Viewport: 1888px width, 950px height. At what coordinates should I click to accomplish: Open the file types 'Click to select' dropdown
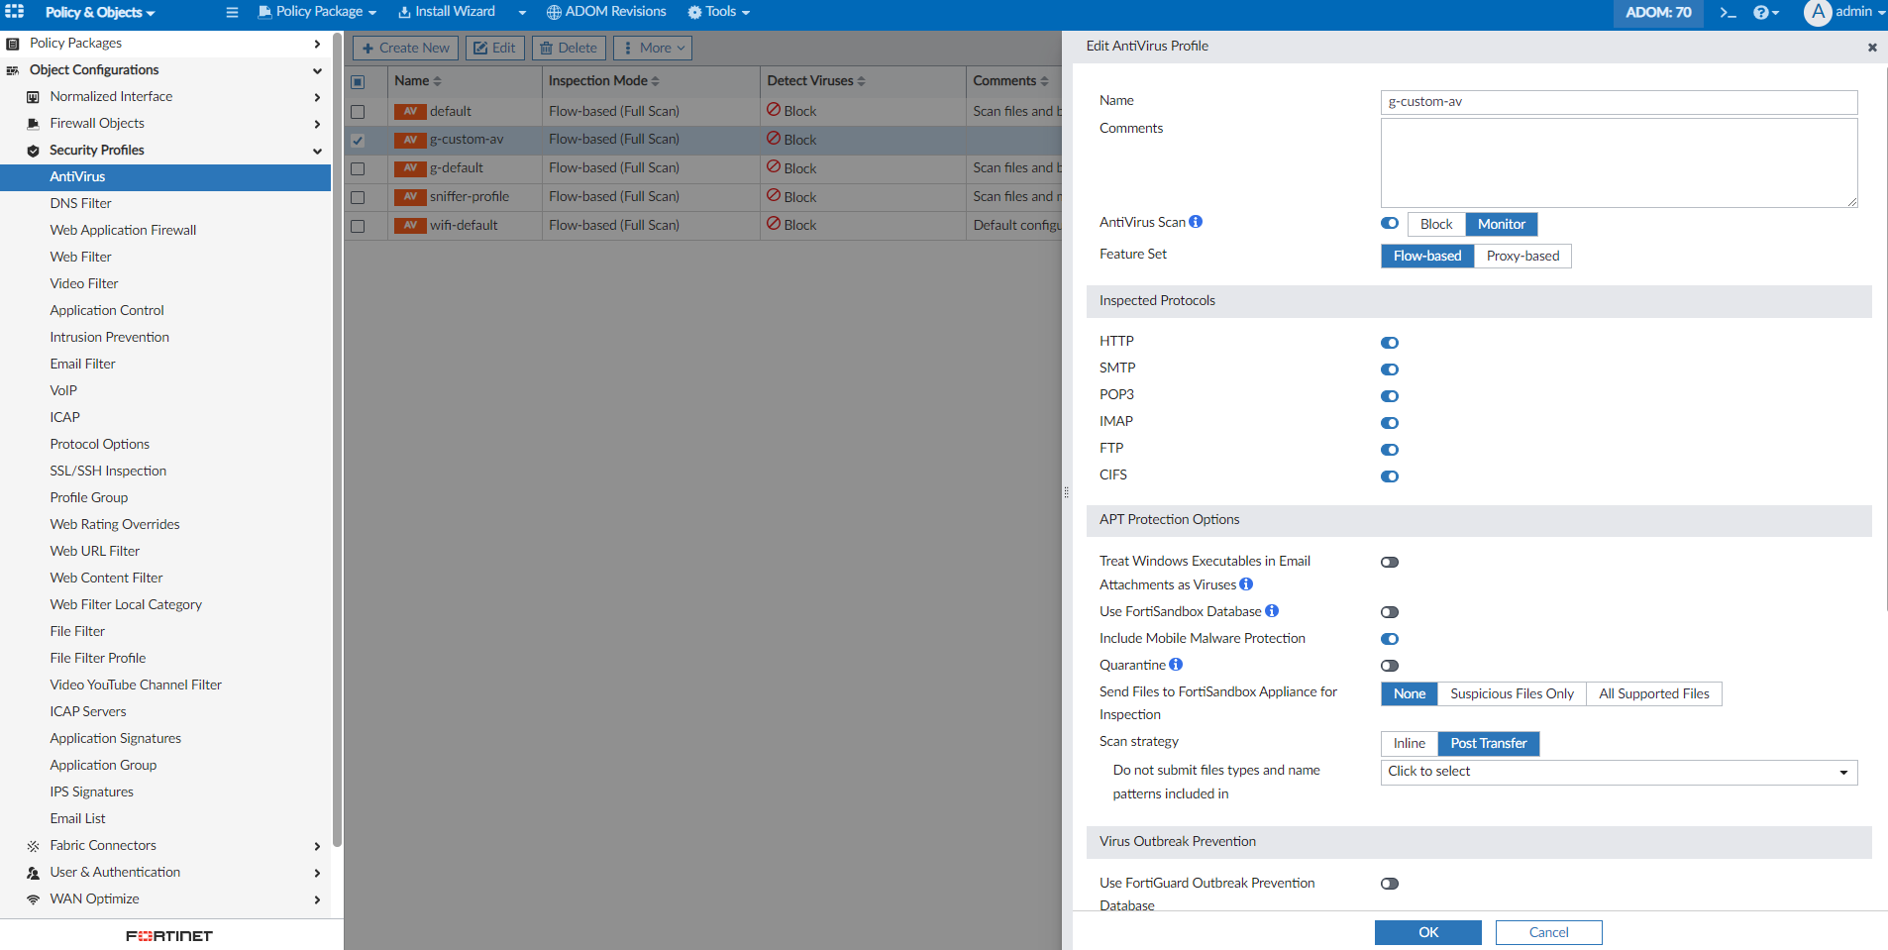point(1619,772)
